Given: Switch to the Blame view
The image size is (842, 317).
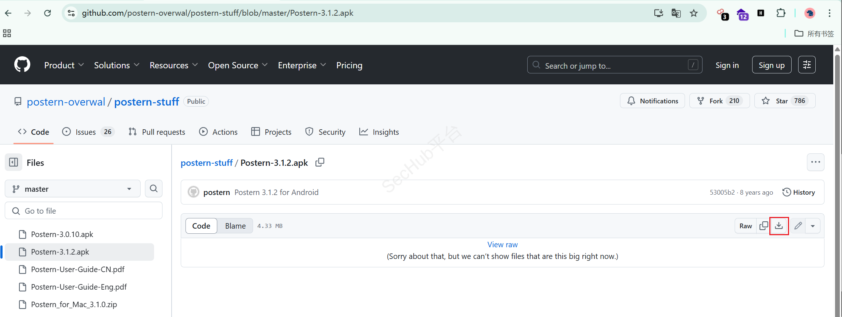Looking at the screenshot, I should coord(235,226).
